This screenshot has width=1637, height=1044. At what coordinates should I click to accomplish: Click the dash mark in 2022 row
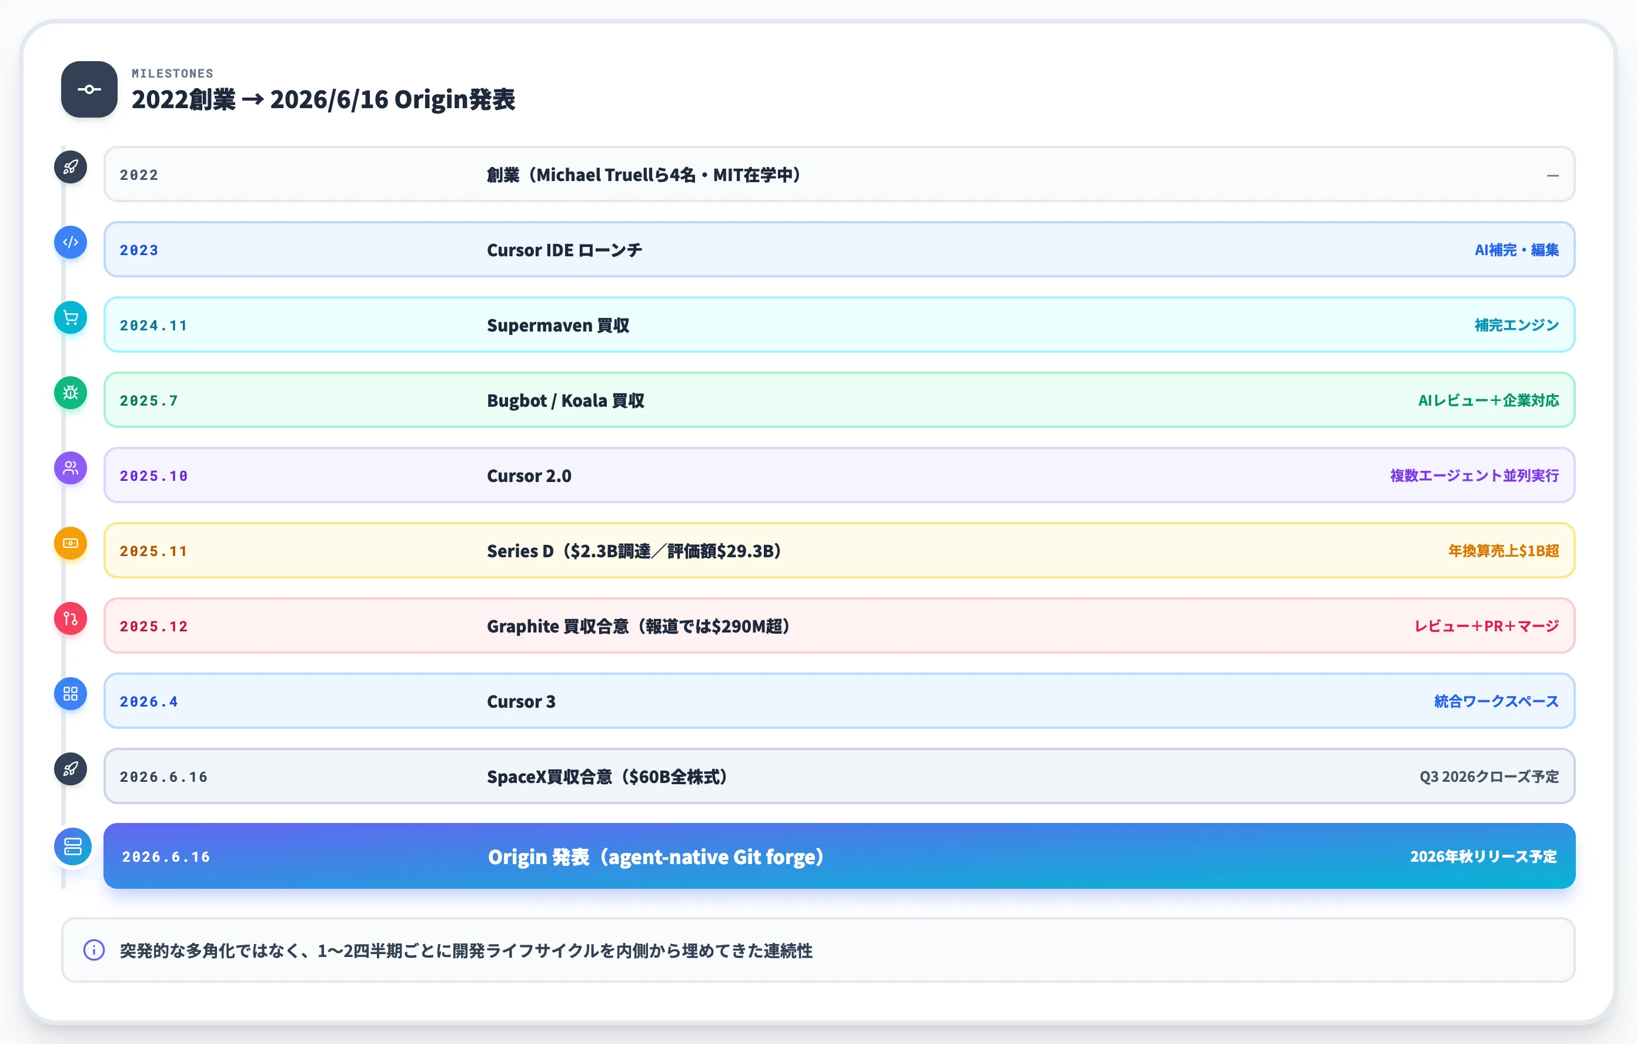pyautogui.click(x=1553, y=175)
